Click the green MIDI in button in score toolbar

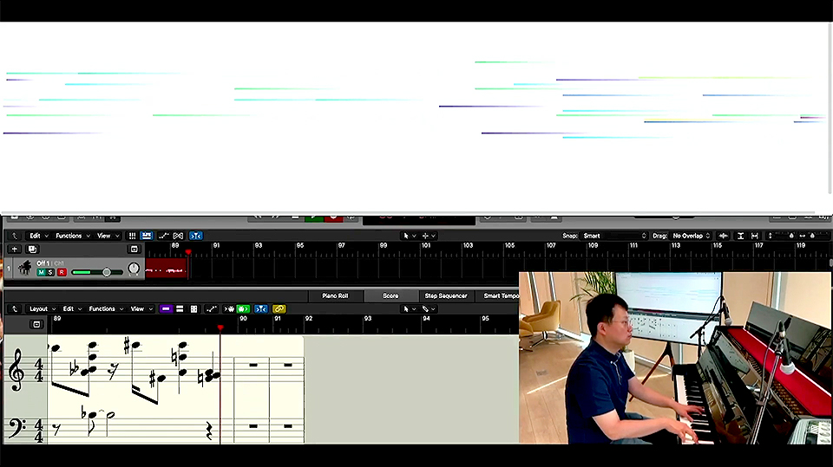(243, 309)
